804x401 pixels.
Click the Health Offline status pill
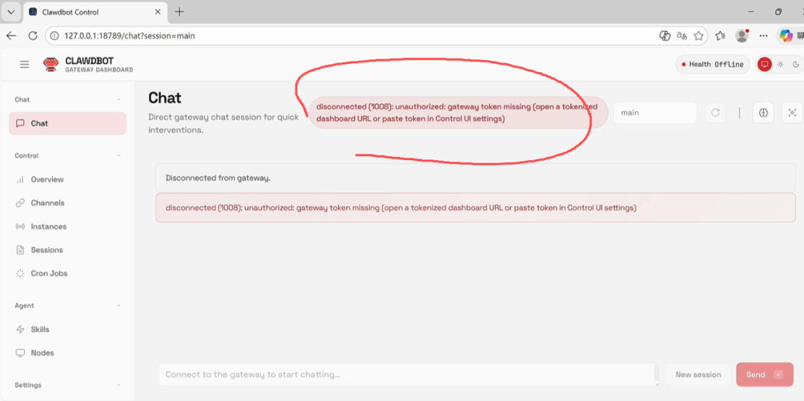[x=712, y=64]
